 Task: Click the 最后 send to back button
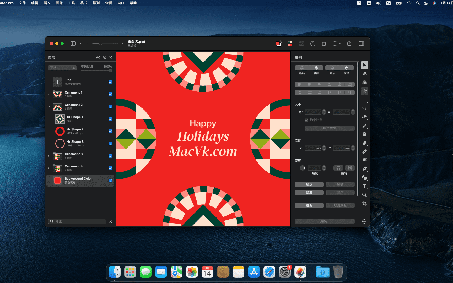[302, 68]
